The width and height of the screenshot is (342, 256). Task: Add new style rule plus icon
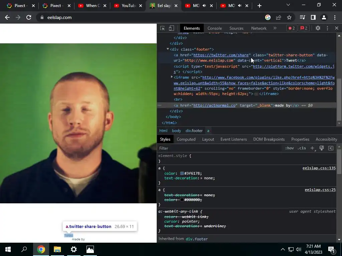(x=313, y=148)
